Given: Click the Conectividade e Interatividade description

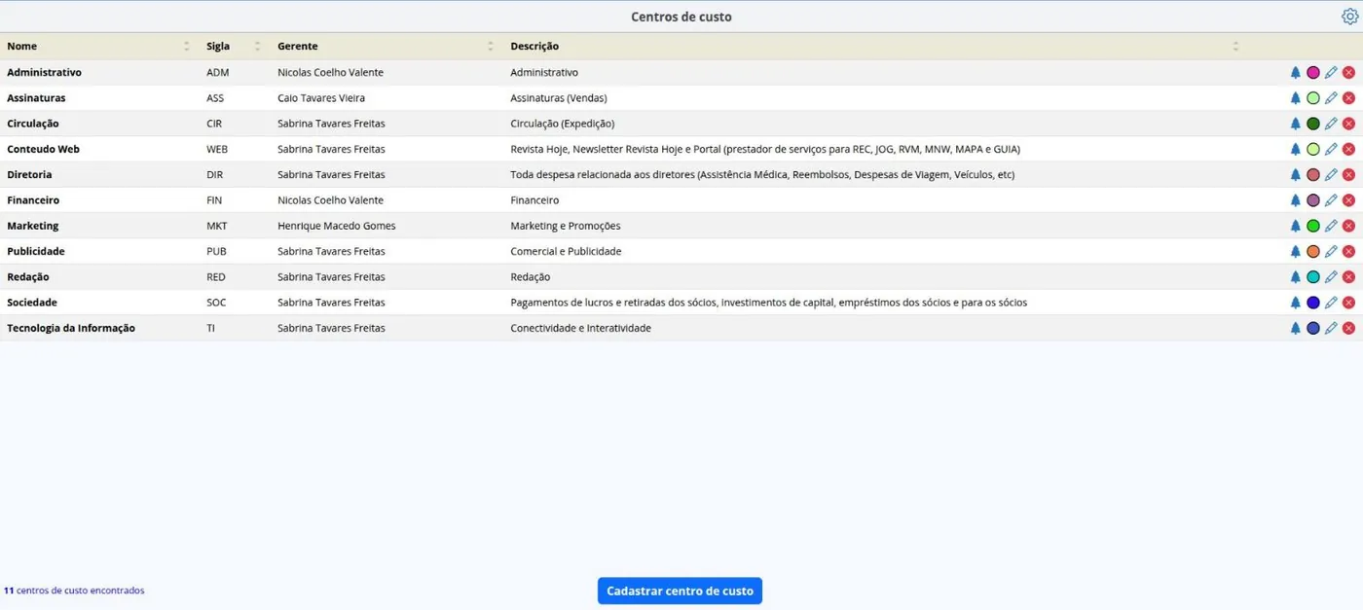Looking at the screenshot, I should pyautogui.click(x=581, y=328).
